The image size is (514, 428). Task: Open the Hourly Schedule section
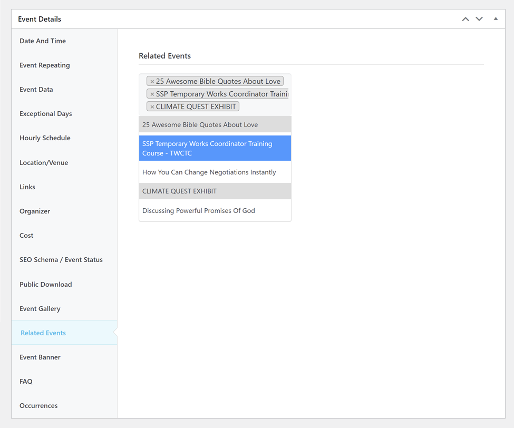click(45, 138)
